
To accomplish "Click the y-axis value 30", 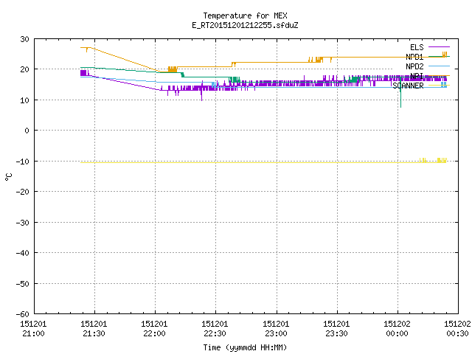I will tap(24, 39).
